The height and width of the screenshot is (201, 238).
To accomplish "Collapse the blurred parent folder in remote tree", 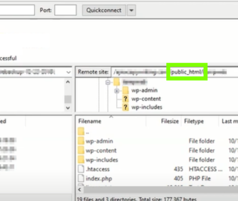I will pos(108,82).
